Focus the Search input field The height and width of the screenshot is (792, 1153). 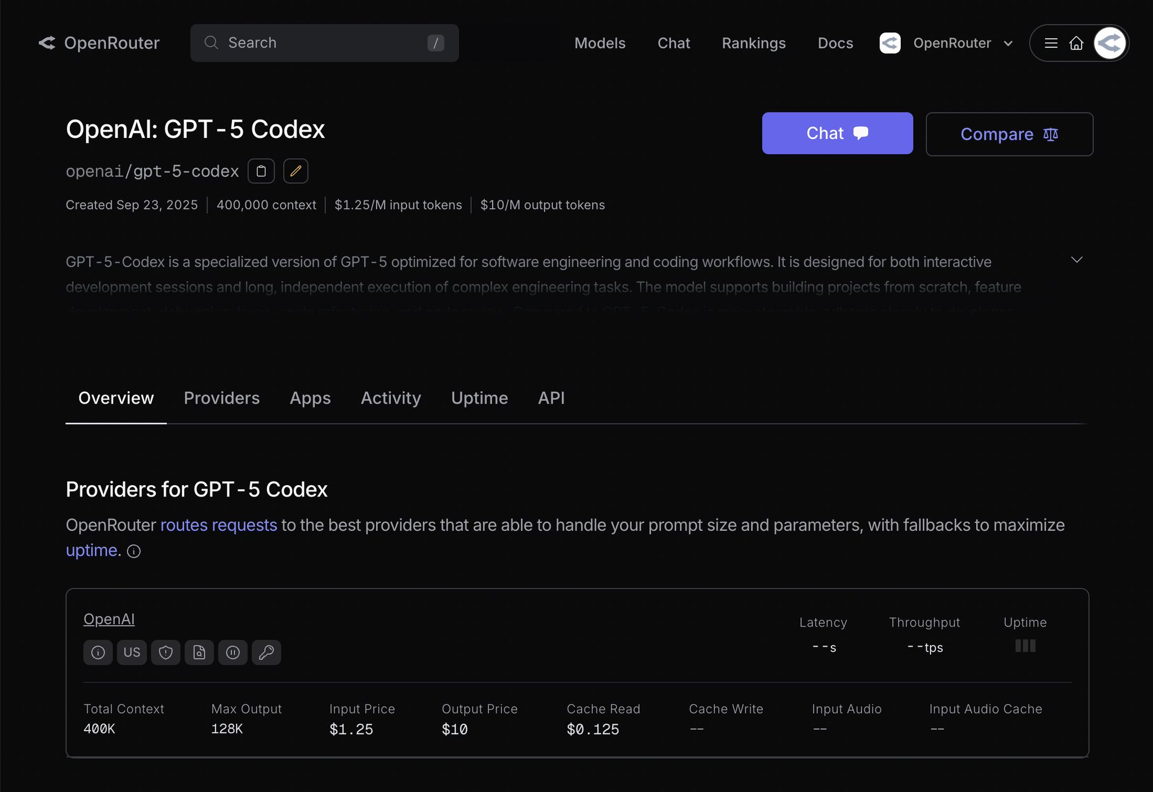point(324,43)
